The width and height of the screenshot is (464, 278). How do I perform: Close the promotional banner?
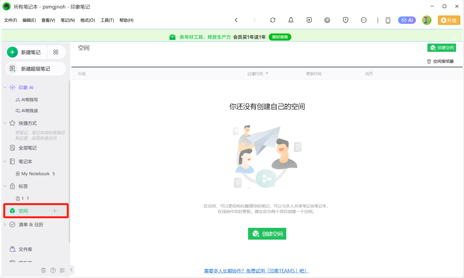[454, 37]
